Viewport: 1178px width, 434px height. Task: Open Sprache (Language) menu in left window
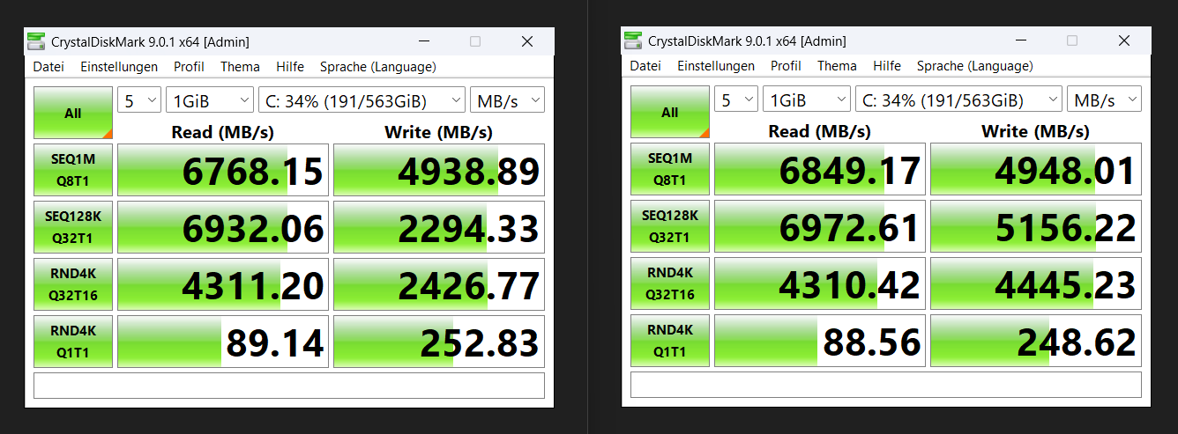[377, 67]
